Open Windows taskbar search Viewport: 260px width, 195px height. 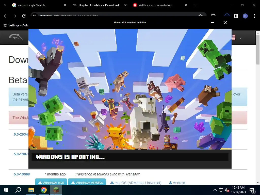click(x=18, y=190)
